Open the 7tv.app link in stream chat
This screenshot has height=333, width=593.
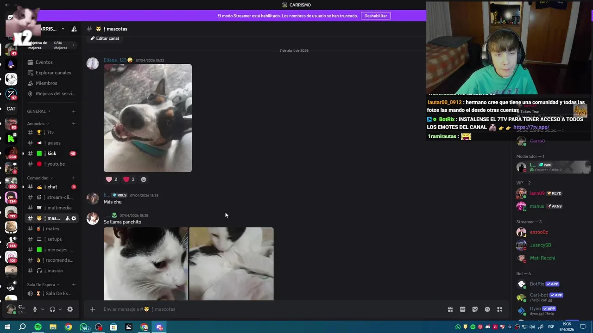click(531, 127)
